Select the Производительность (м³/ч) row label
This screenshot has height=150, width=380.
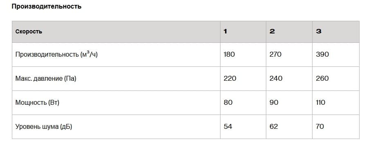coord(56,55)
